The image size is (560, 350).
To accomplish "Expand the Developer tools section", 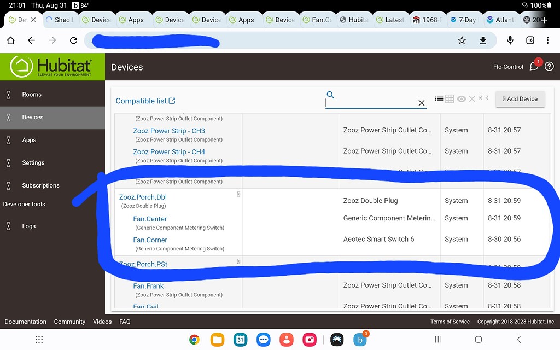I will coord(24,204).
